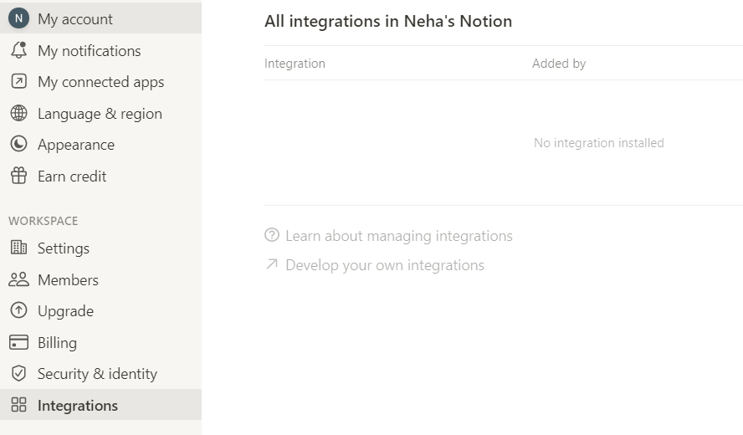Viewport: 743px width, 435px height.
Task: Open Learn about managing integrations link
Action: click(x=398, y=236)
